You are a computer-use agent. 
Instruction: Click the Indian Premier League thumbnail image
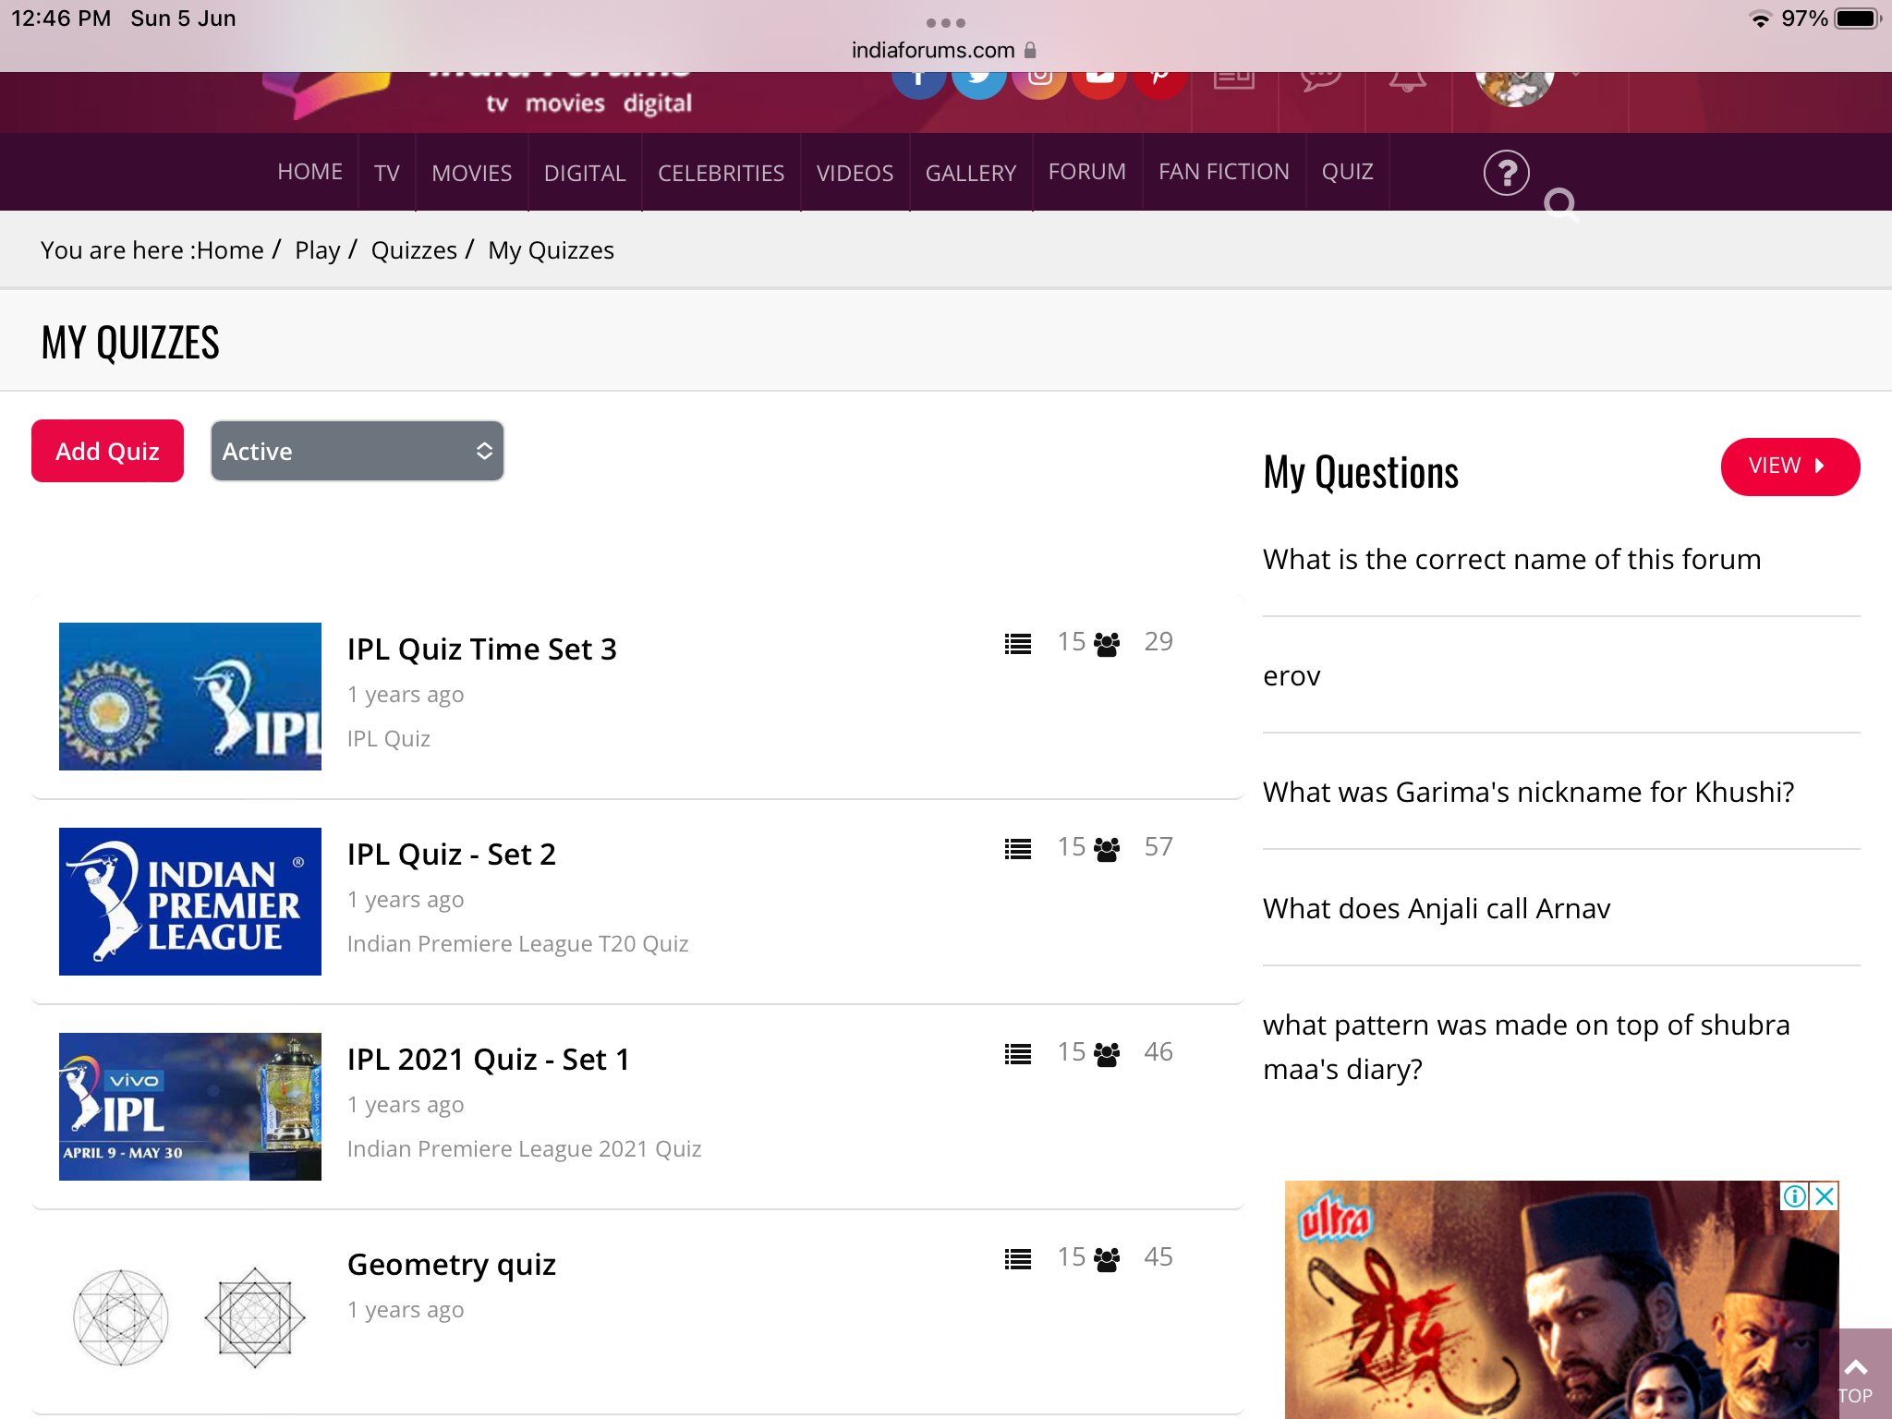point(190,902)
